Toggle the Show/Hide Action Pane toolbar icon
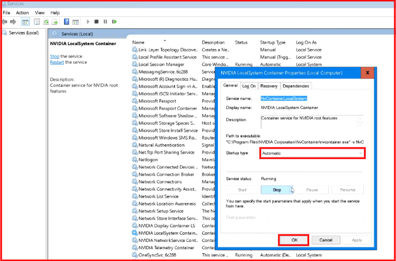 pos(75,22)
